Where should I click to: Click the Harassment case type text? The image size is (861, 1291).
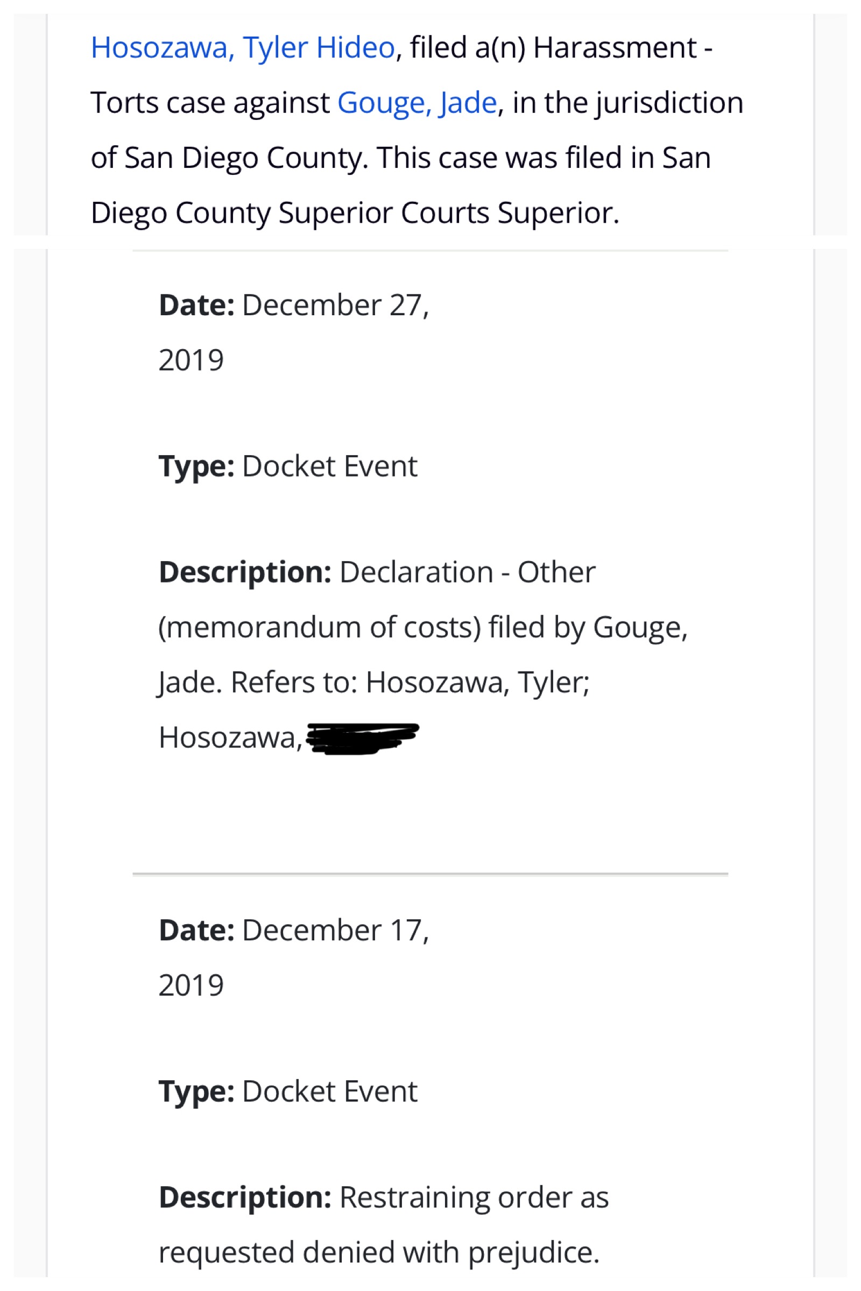point(615,48)
